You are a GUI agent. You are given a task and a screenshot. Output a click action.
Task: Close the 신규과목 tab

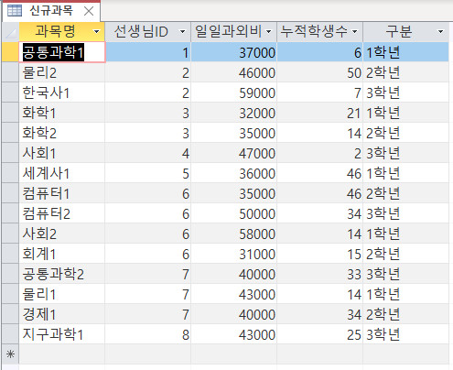89,11
